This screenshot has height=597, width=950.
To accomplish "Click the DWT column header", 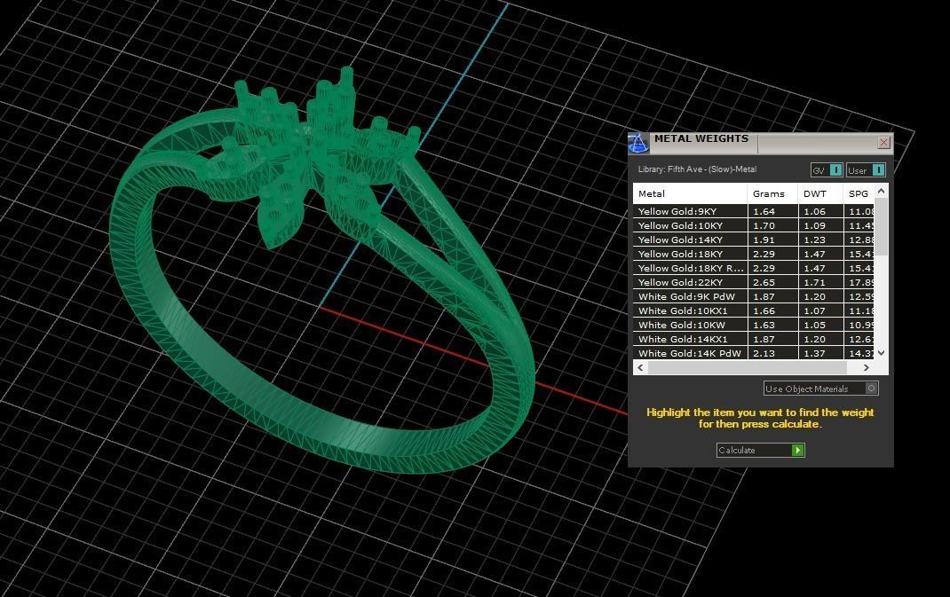I will [820, 193].
